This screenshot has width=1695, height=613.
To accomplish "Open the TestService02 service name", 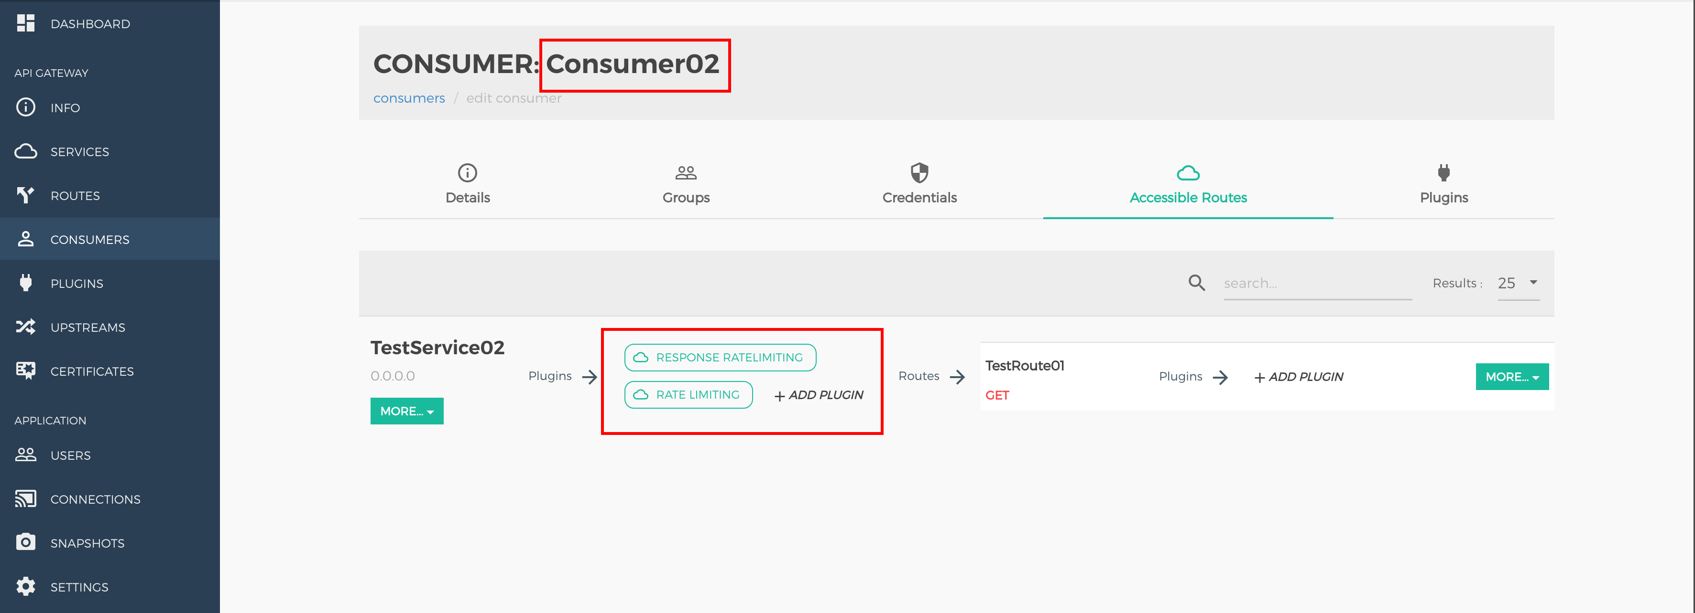I will click(x=437, y=347).
